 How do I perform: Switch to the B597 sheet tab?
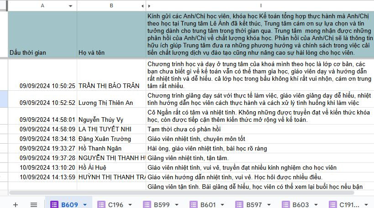coord(254,204)
